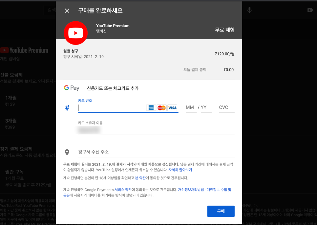
Task: Select the 1개월 ₹139 prepaid plan in background
Action: click(x=28, y=101)
